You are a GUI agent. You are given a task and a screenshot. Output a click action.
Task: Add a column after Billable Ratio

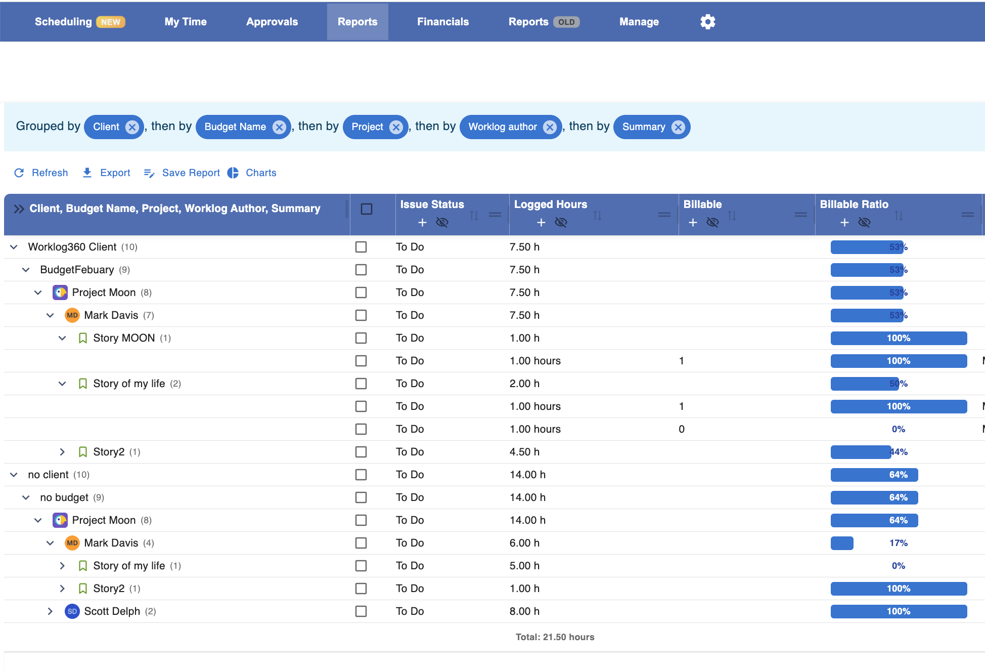(844, 223)
